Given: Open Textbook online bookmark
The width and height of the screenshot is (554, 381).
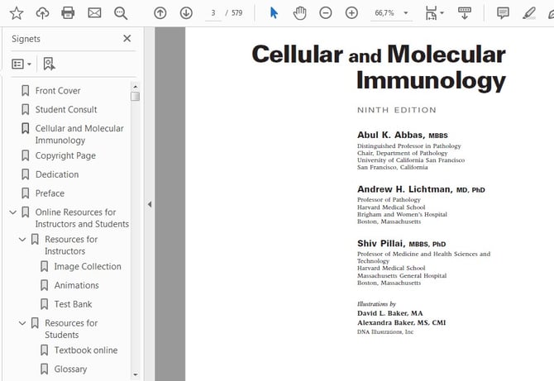Looking at the screenshot, I should (x=86, y=350).
